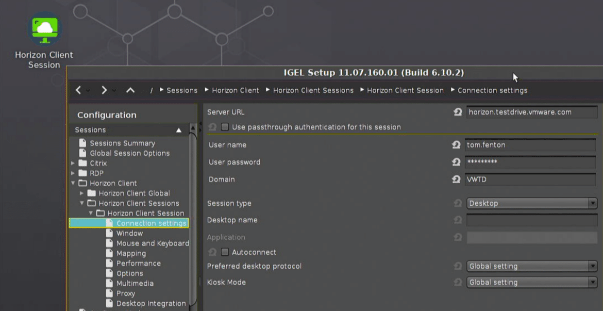603x311 pixels.
Task: Expand the Citrix tree folder
Action: 73,163
